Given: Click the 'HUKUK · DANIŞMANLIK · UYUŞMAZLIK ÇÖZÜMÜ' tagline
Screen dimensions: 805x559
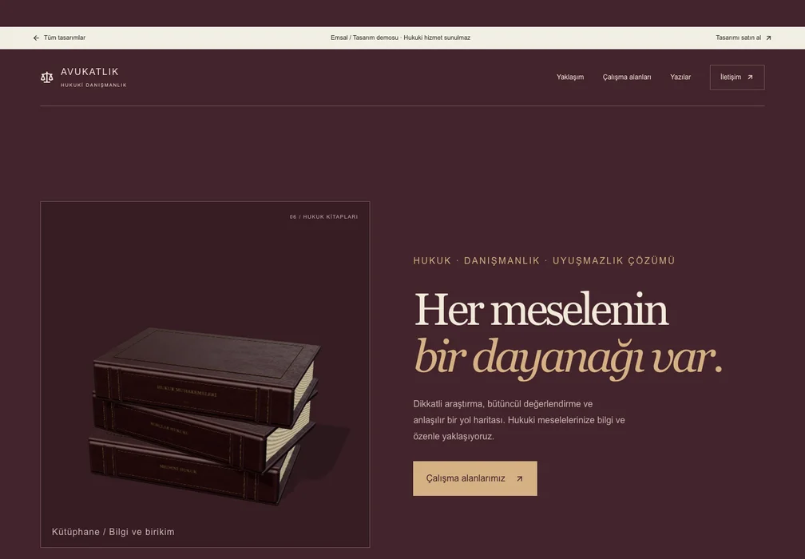Looking at the screenshot, I should click(544, 261).
